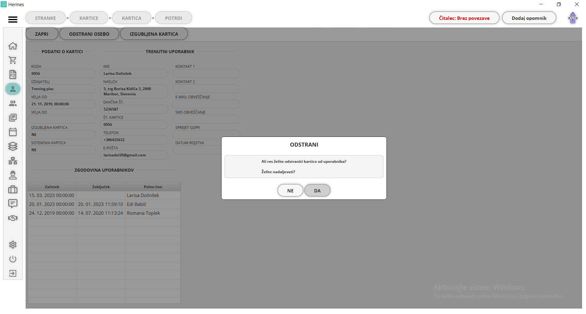Go to the POTRDI breadcrumb step
This screenshot has width=586, height=314.
[174, 18]
